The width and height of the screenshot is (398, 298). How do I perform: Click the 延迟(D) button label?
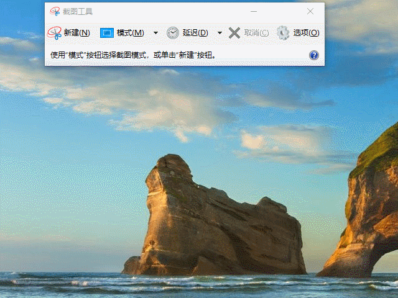[x=195, y=33]
